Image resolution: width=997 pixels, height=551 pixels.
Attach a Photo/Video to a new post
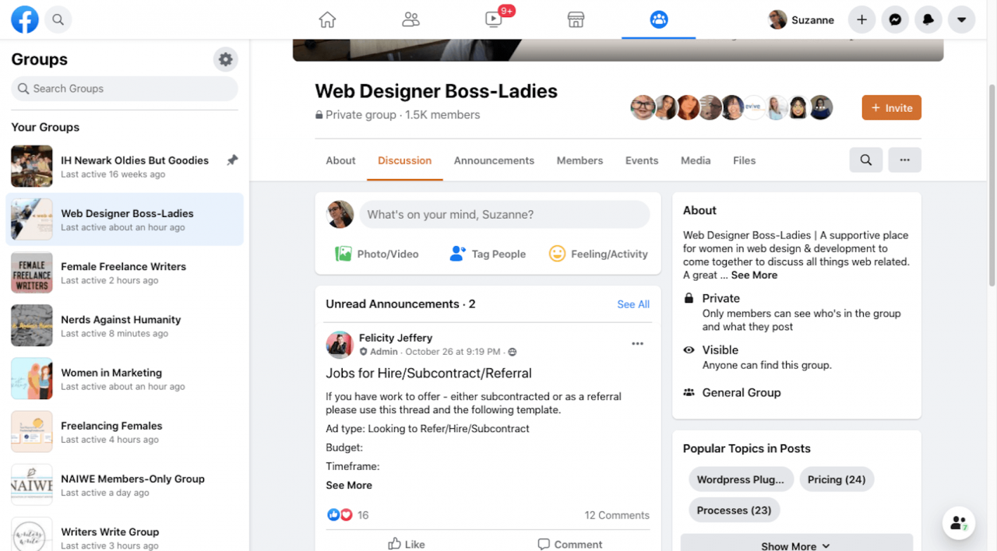(x=376, y=254)
